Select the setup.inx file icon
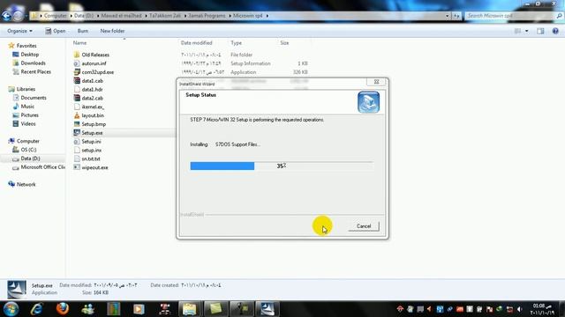The width and height of the screenshot is (565, 317). (x=77, y=150)
